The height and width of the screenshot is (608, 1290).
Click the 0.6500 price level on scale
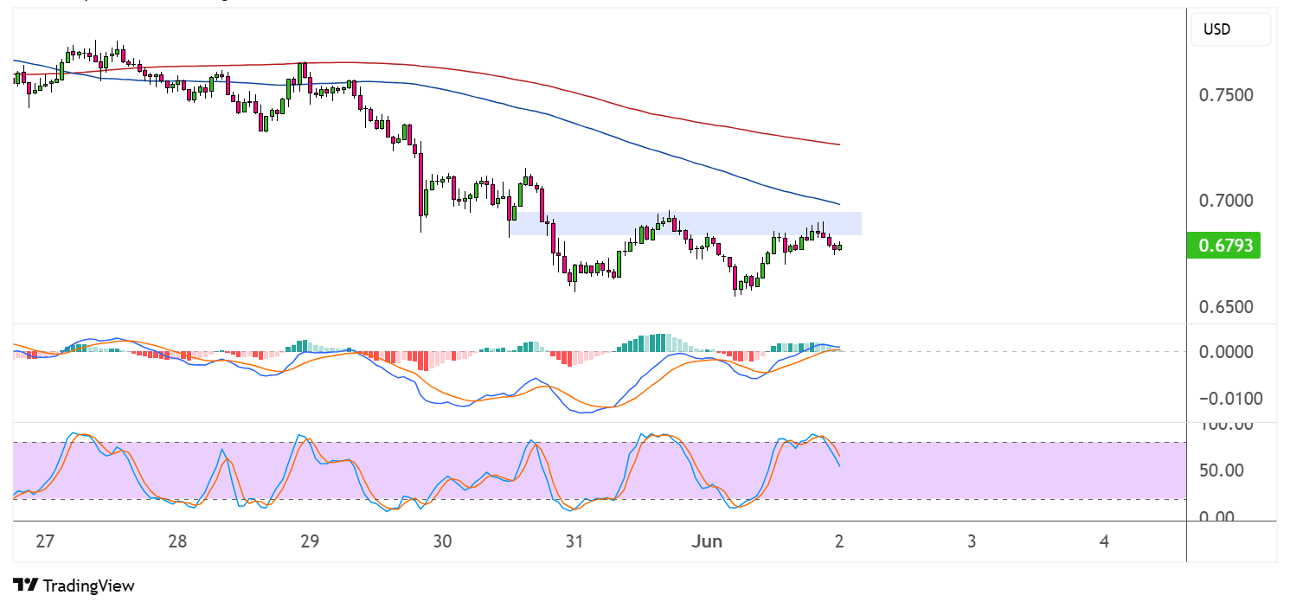pos(1227,308)
